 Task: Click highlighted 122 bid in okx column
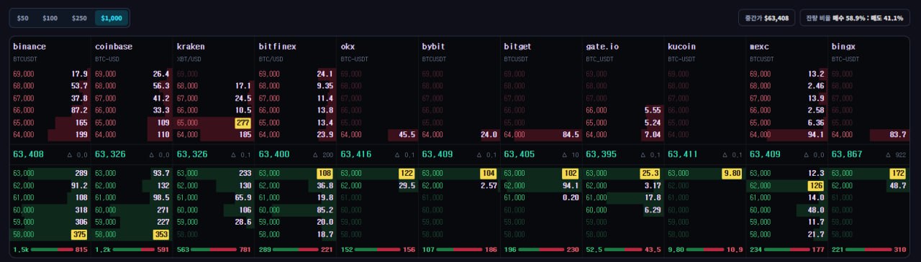coord(407,173)
